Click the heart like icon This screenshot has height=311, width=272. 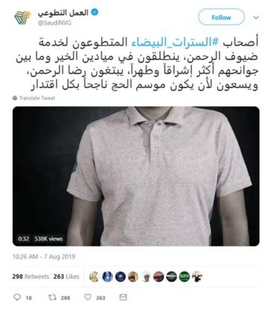88,297
